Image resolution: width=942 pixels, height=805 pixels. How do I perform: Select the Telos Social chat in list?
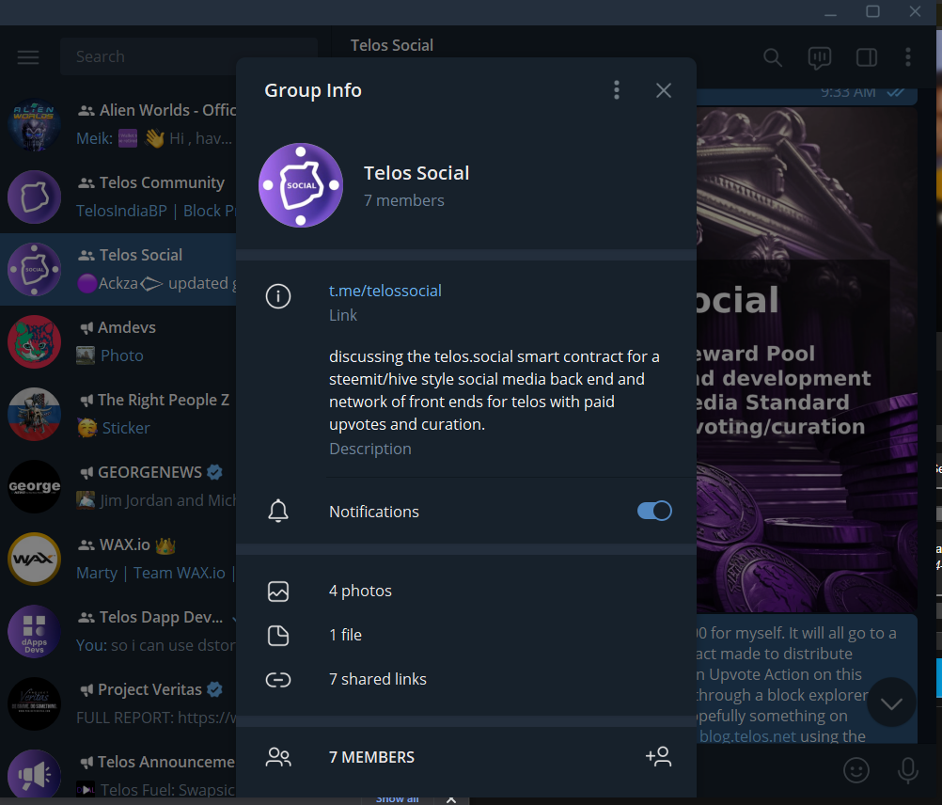[x=118, y=269]
